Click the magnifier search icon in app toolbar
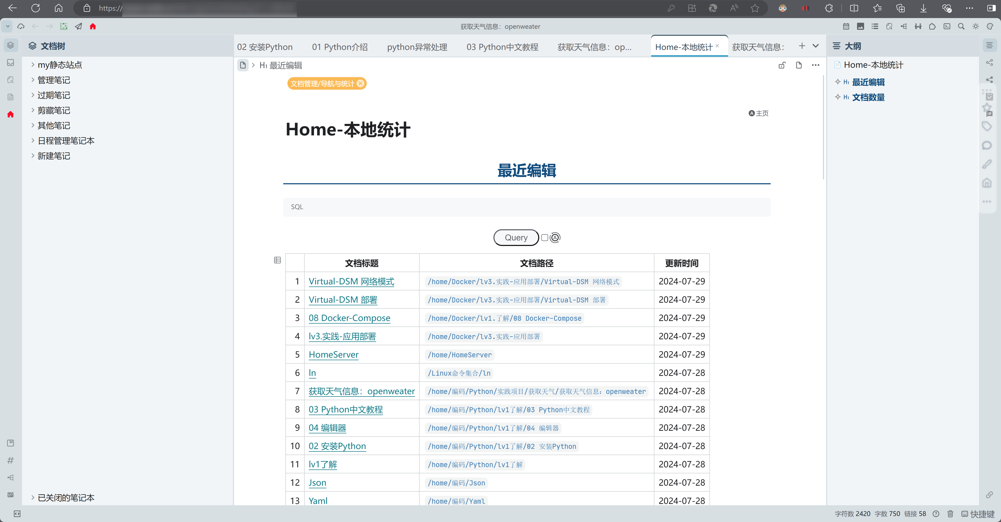This screenshot has height=522, width=1001. pos(961,26)
